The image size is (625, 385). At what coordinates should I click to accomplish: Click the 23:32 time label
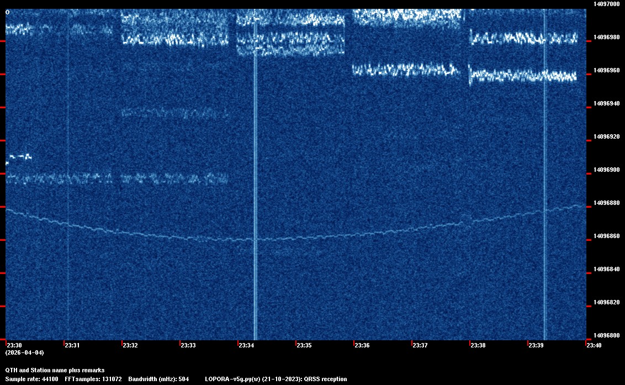[x=130, y=345]
